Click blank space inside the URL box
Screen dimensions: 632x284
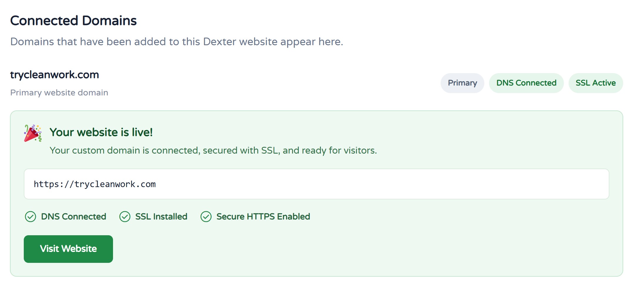pos(382,184)
